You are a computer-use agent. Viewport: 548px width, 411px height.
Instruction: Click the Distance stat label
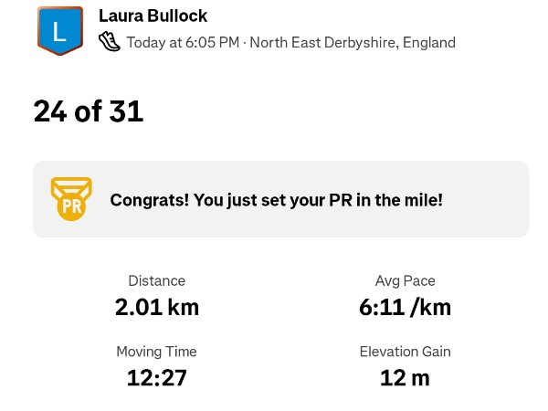coord(156,281)
